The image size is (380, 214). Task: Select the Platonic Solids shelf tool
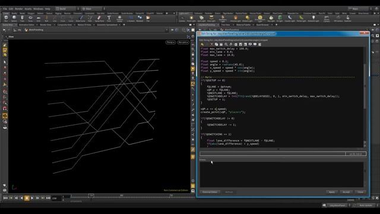point(119,18)
